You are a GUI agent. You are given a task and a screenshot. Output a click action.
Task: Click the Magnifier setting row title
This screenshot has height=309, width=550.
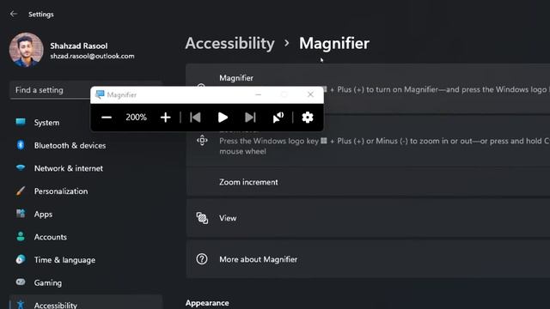coord(236,78)
